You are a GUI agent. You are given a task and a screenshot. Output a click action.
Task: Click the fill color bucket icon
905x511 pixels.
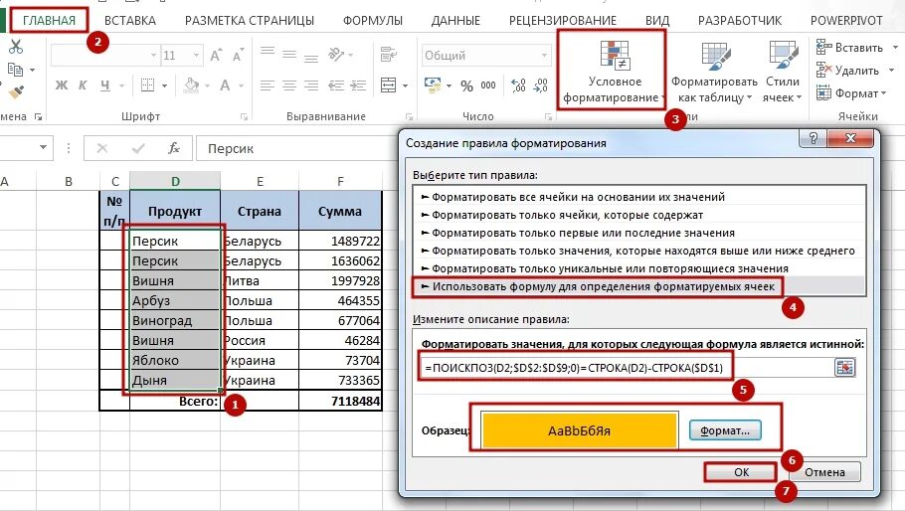coord(191,85)
